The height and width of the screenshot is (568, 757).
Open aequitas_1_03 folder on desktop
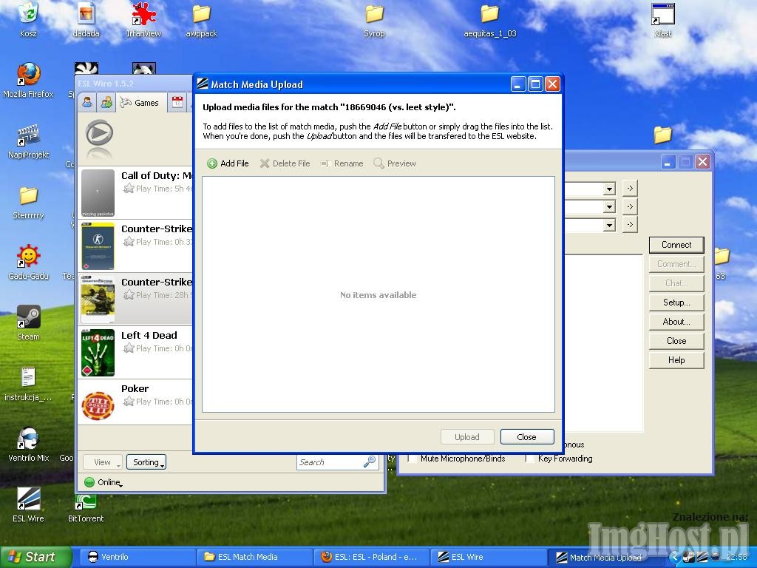[x=490, y=20]
